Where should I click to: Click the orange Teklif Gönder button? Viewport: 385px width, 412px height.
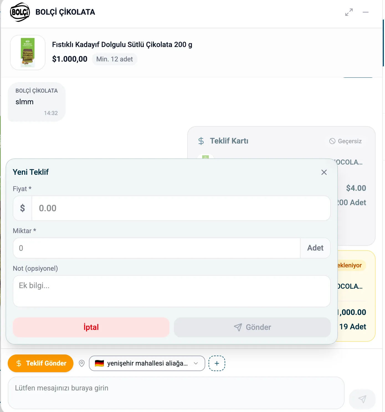pyautogui.click(x=41, y=363)
